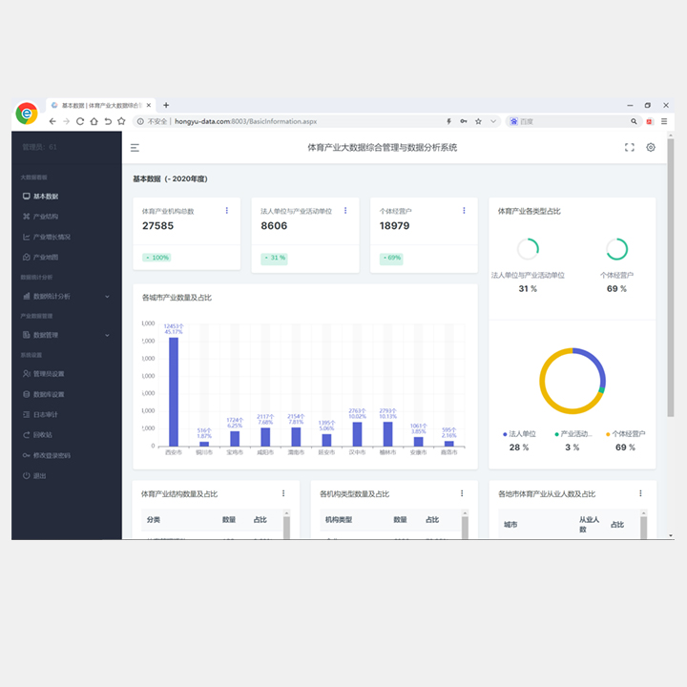Bookmark page with star icon in address bar

(478, 121)
